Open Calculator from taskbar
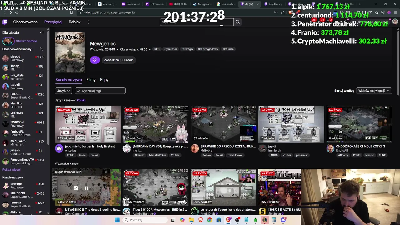The width and height of the screenshot is (400, 225). [x=274, y=220]
